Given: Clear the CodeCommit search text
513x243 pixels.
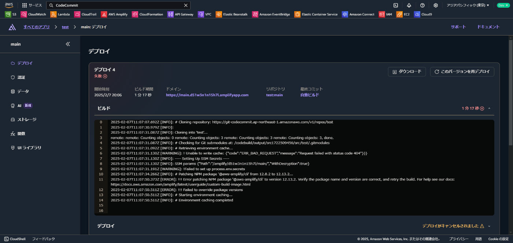Looking at the screenshot, I should [x=186, y=5].
